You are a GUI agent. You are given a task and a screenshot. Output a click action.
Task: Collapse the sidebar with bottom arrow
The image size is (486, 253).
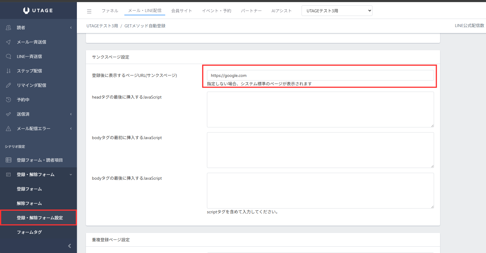pyautogui.click(x=69, y=246)
